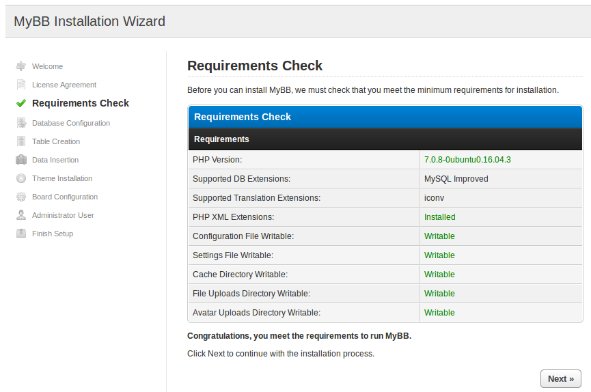Image resolution: width=591 pixels, height=392 pixels.
Task: Click the Configuration File Writable label
Action: pos(243,236)
